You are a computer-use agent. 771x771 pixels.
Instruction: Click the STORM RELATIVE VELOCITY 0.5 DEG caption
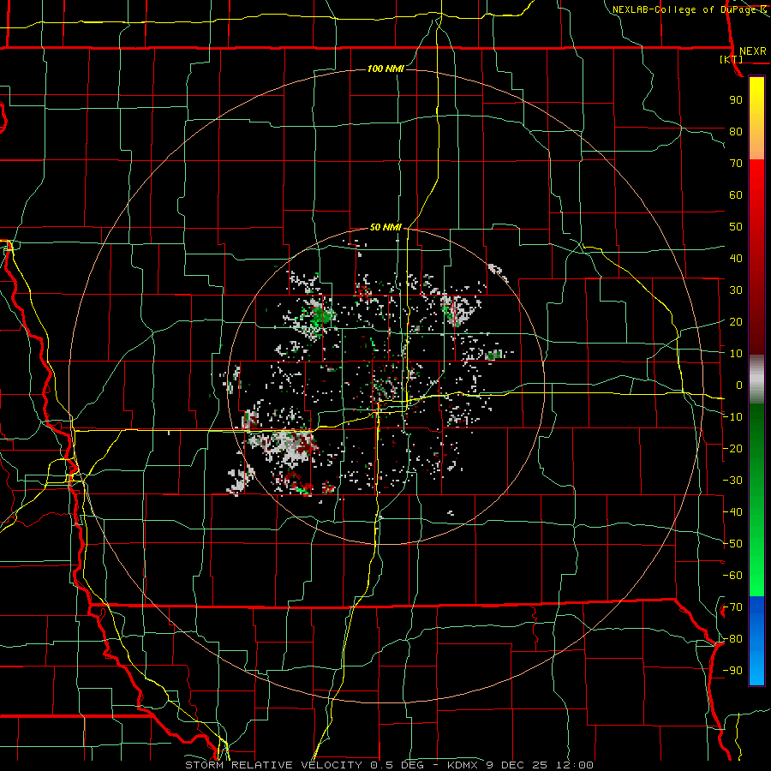coord(304,765)
